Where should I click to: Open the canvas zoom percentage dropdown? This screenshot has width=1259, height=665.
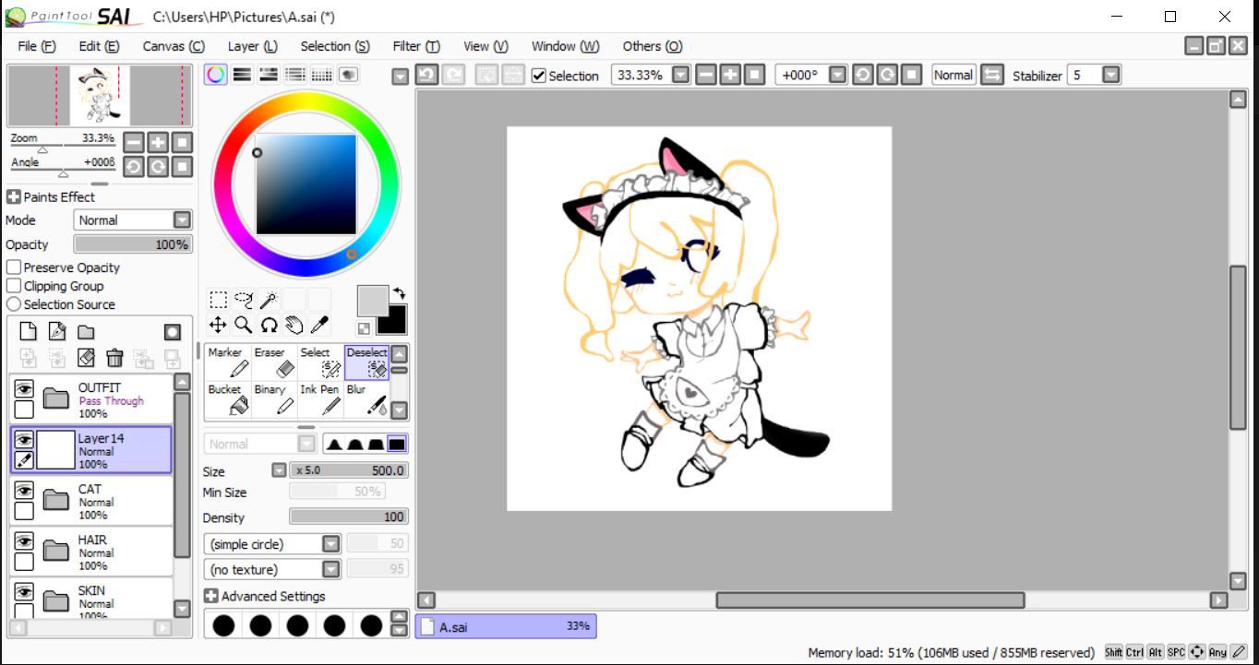pos(680,76)
